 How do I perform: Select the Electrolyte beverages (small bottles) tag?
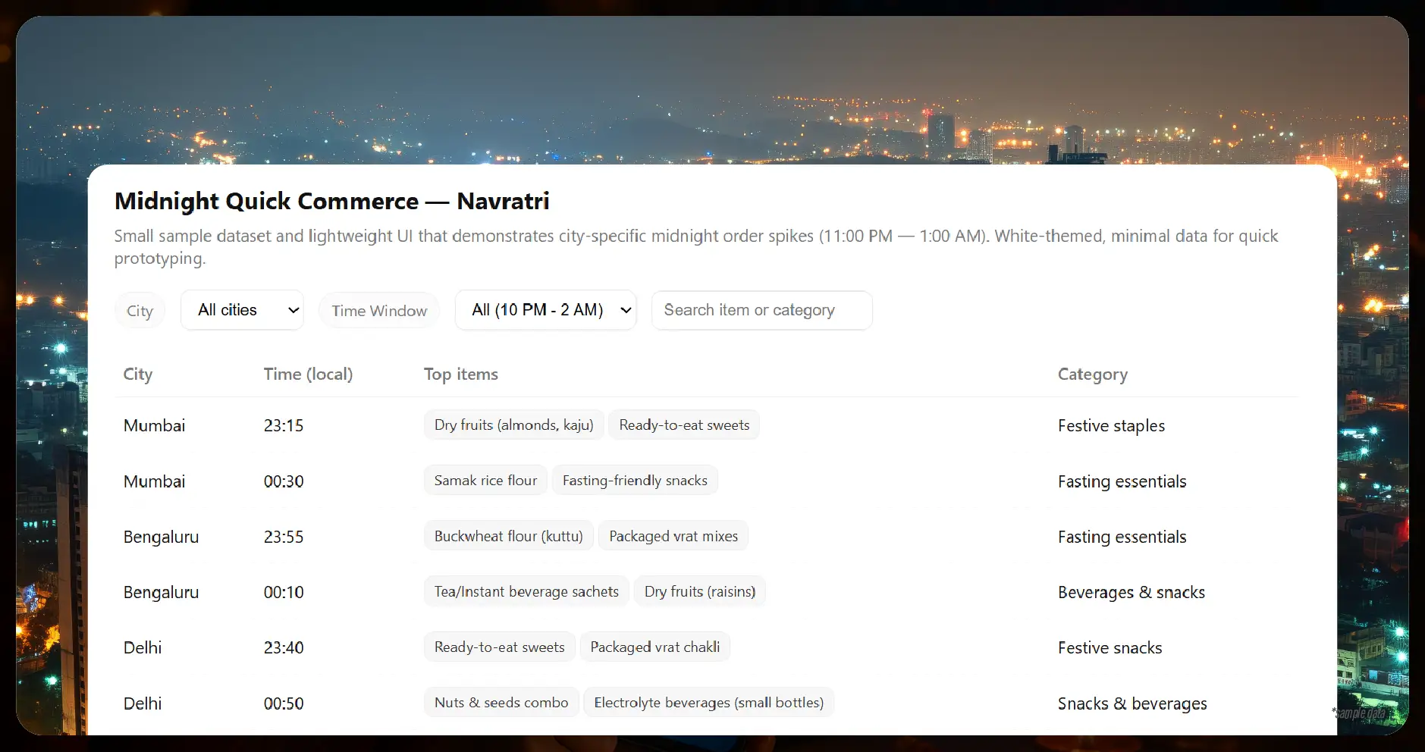(708, 703)
